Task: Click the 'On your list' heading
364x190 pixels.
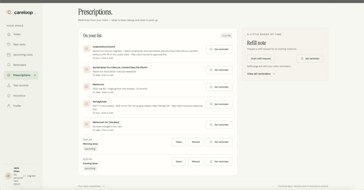Action: [x=92, y=36]
